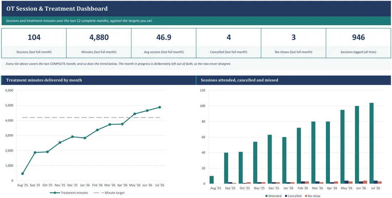Click 'Sessions logged (all time)' label
The height and width of the screenshot is (198, 392).
(x=359, y=52)
